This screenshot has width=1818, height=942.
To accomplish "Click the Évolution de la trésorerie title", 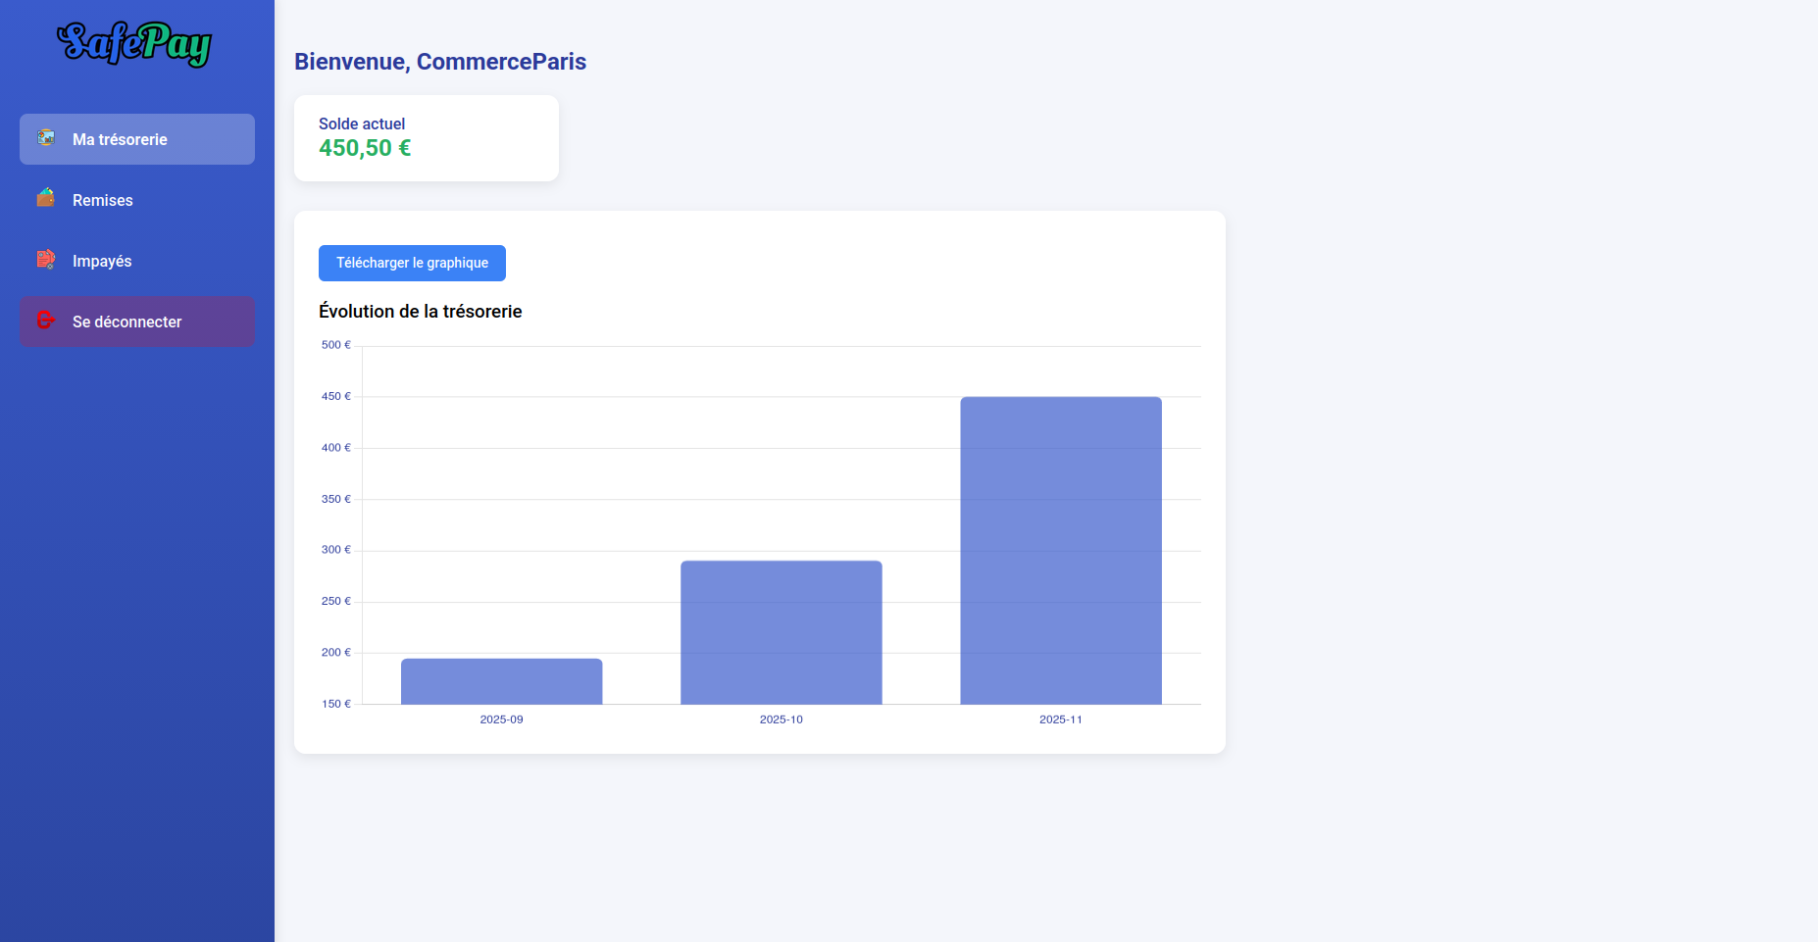I will coord(420,311).
